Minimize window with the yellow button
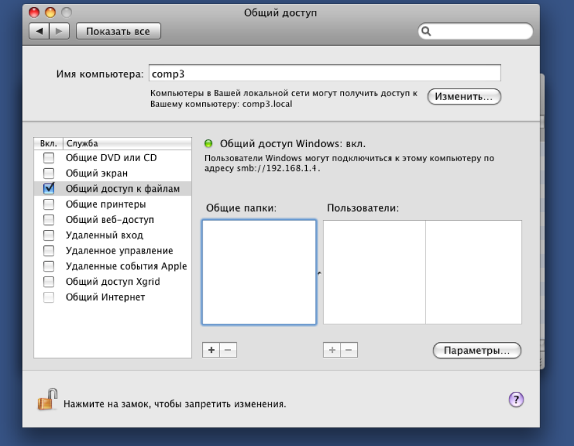 coord(50,13)
